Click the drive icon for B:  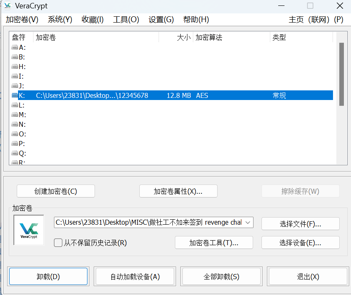click(15, 57)
